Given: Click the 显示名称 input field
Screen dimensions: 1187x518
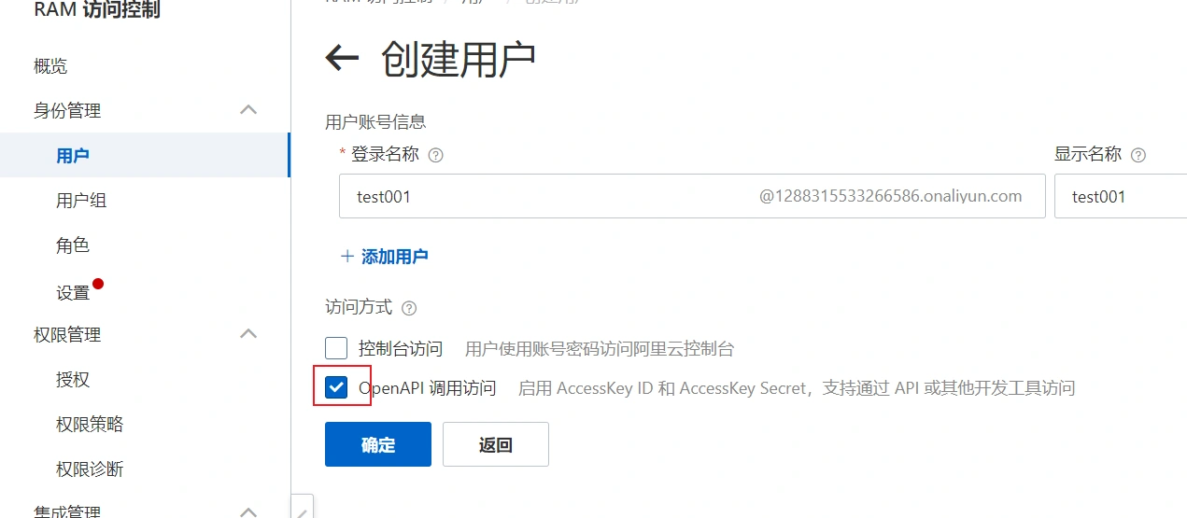Looking at the screenshot, I should click(x=1121, y=196).
